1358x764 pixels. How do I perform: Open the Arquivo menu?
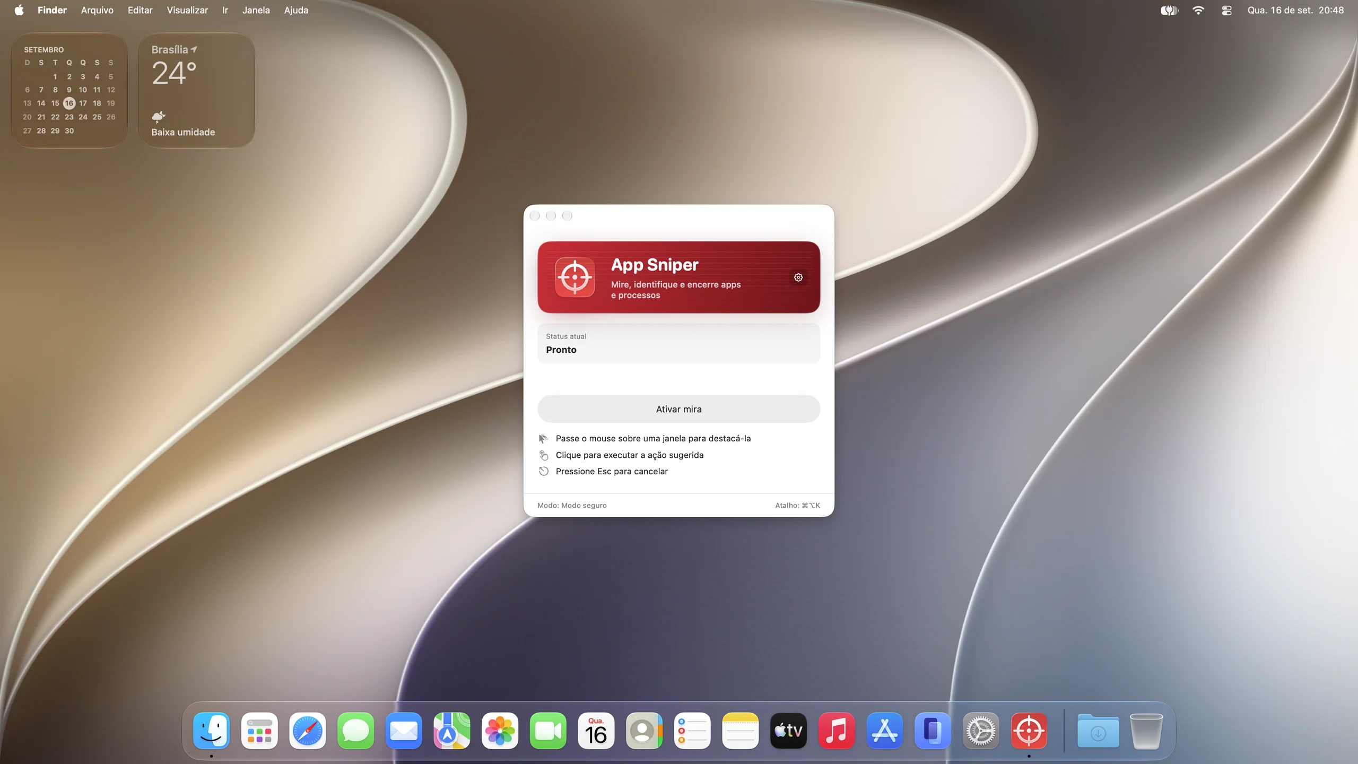[97, 10]
